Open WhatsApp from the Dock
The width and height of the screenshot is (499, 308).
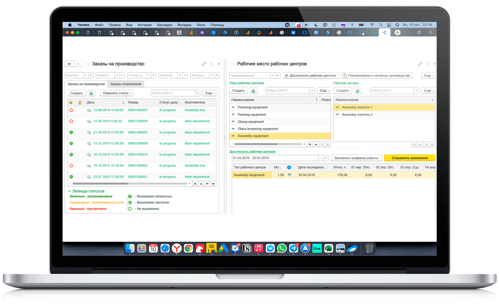tap(282, 248)
